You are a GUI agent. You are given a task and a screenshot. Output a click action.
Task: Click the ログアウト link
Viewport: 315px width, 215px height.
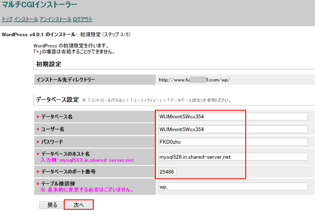click(82, 19)
